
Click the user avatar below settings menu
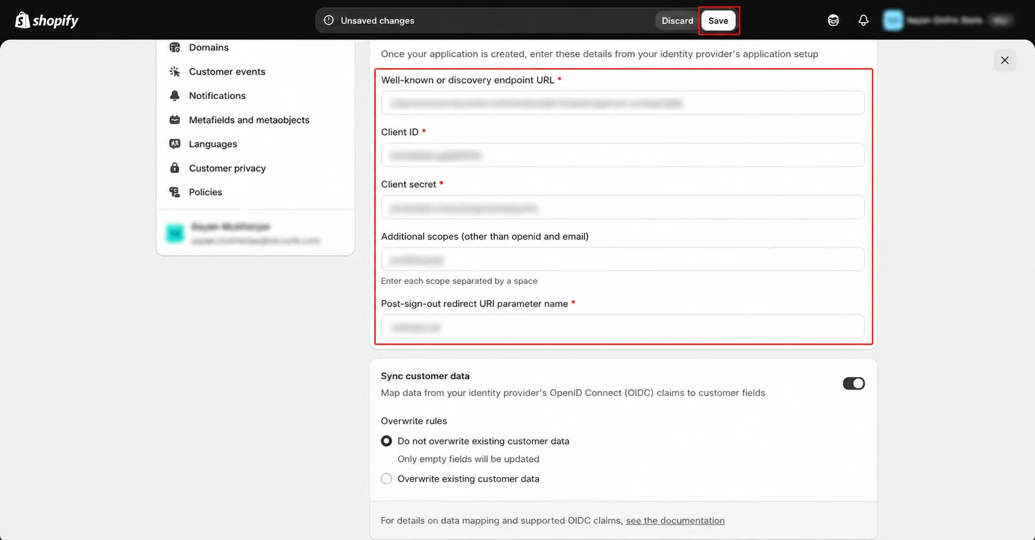click(175, 233)
